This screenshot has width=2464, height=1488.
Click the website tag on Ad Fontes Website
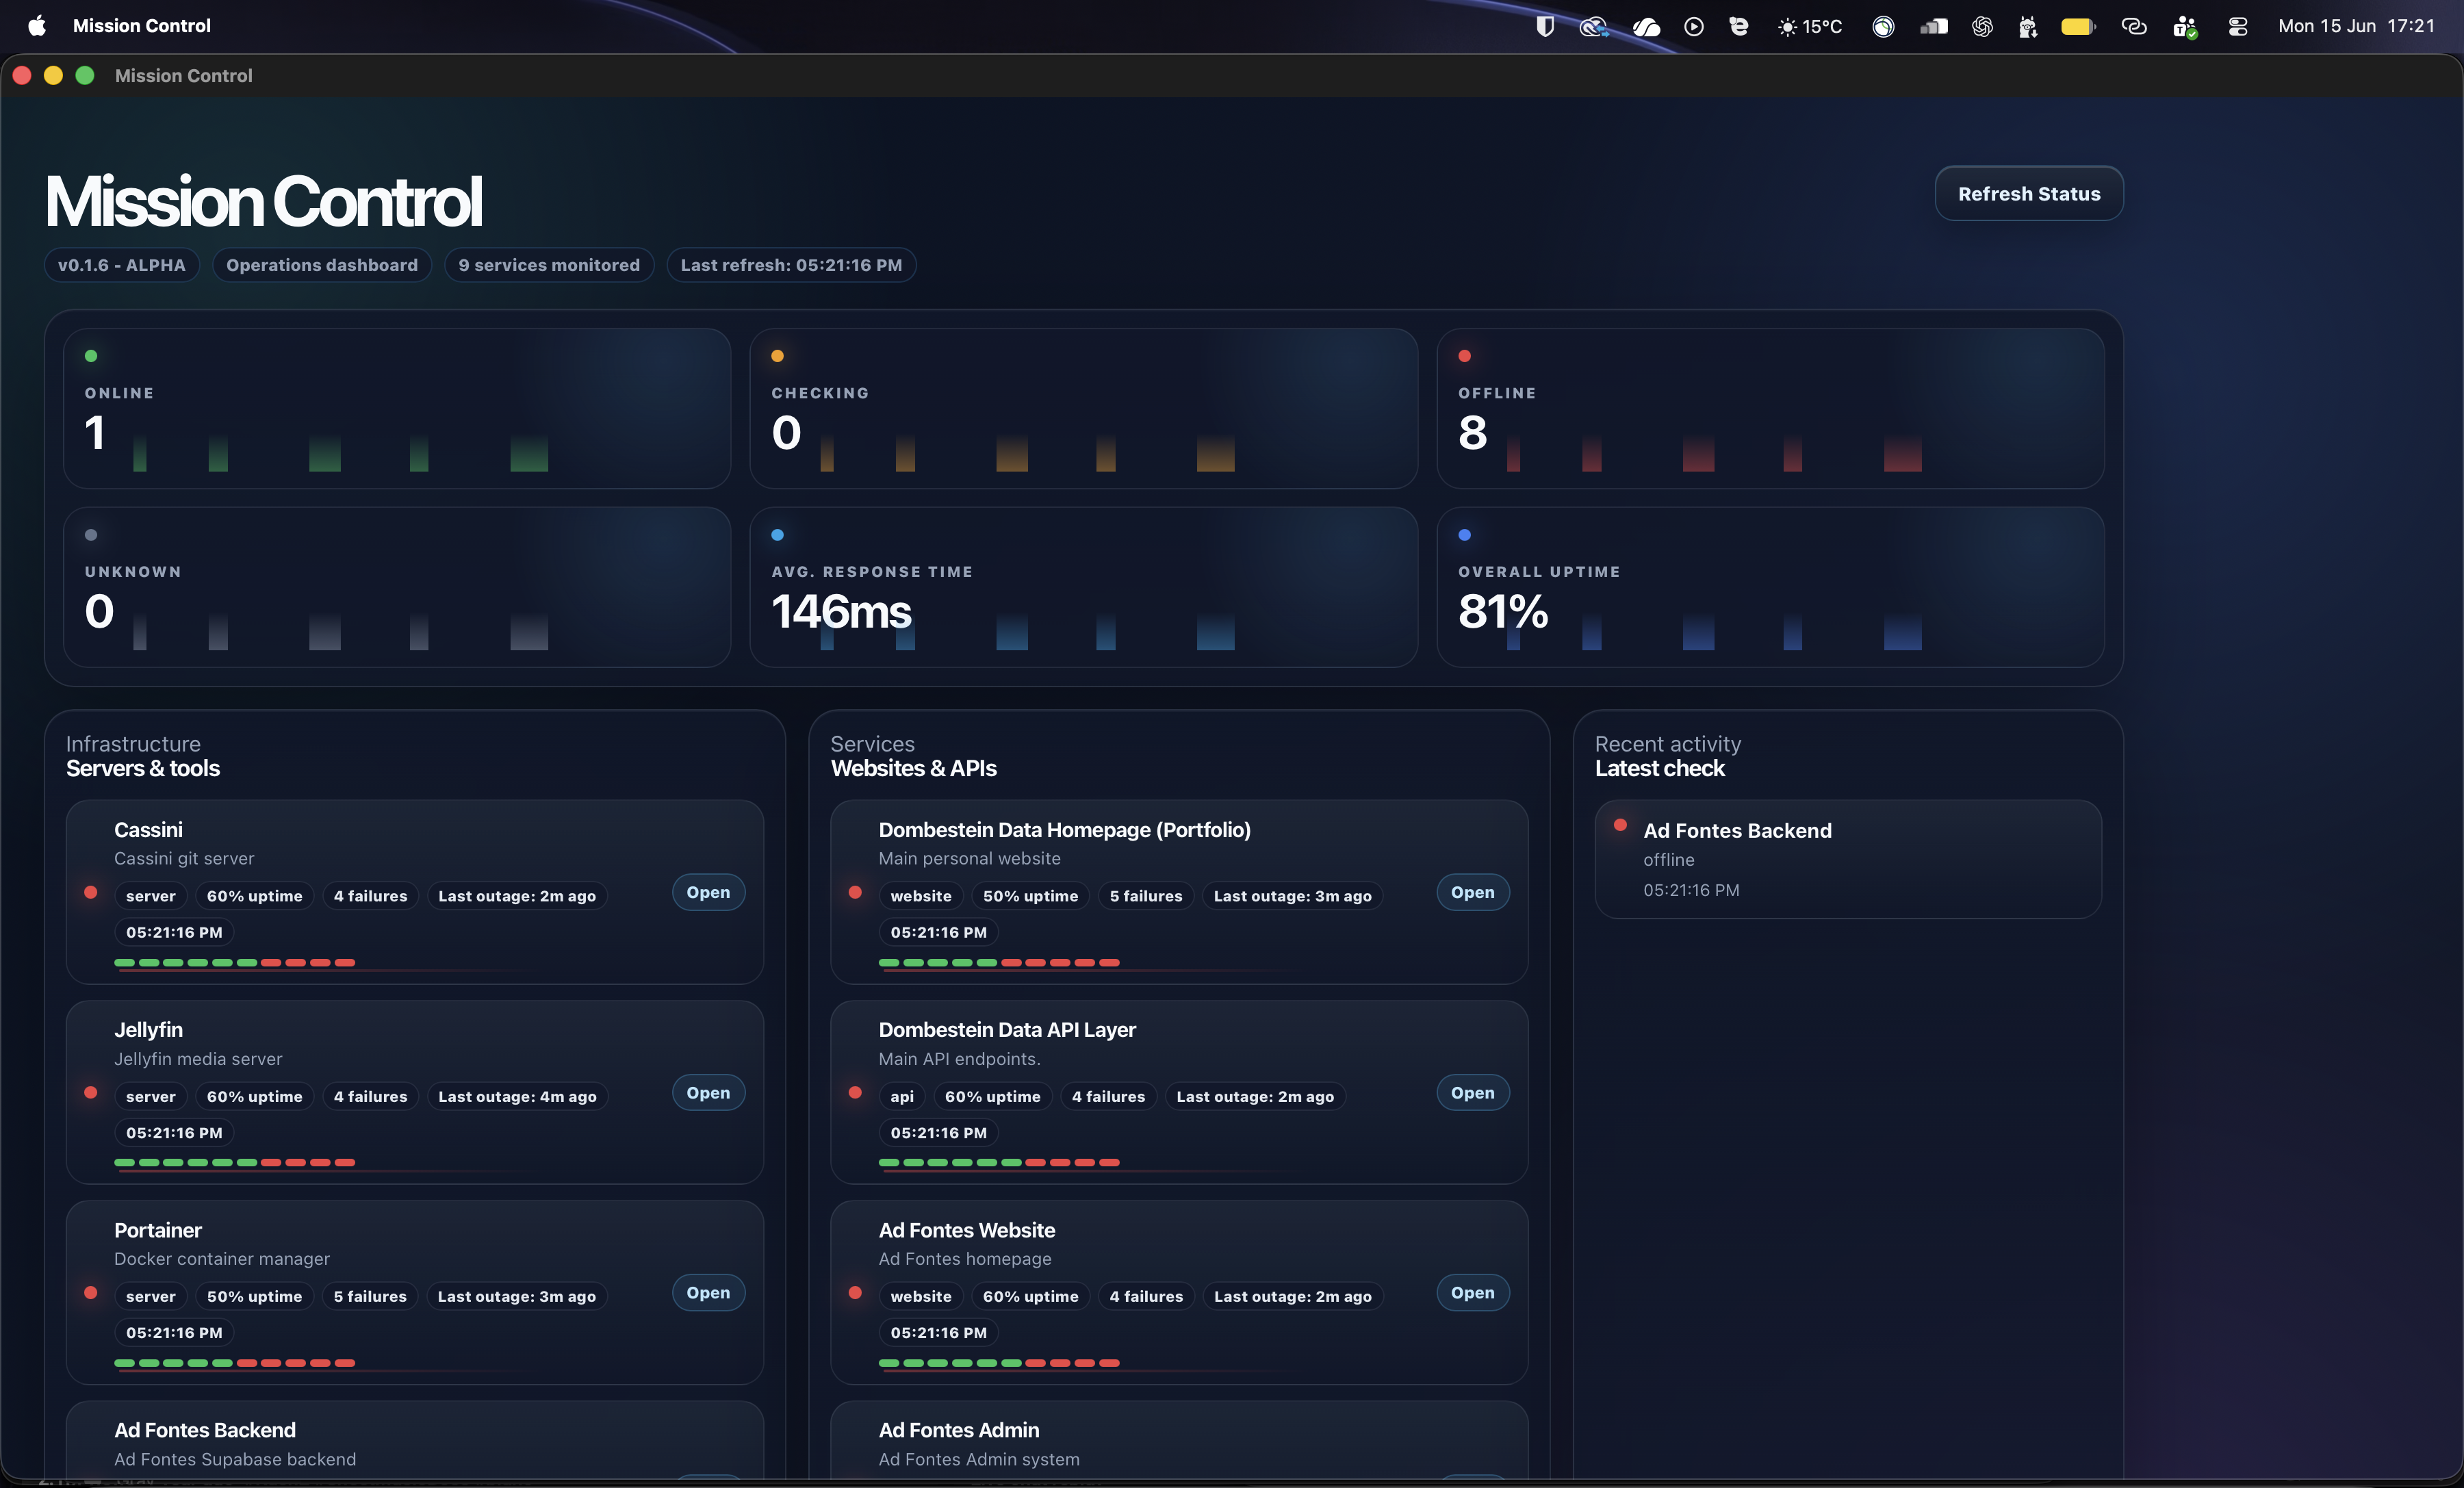tap(920, 1296)
